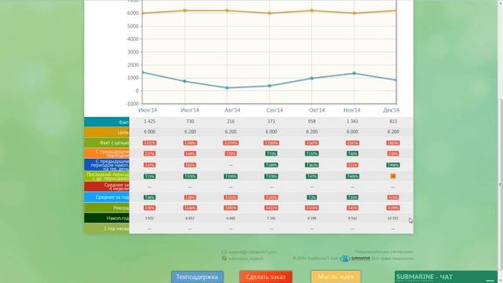The image size is (503, 283).
Task: Click the Факт value 1 343
Action: point(352,121)
